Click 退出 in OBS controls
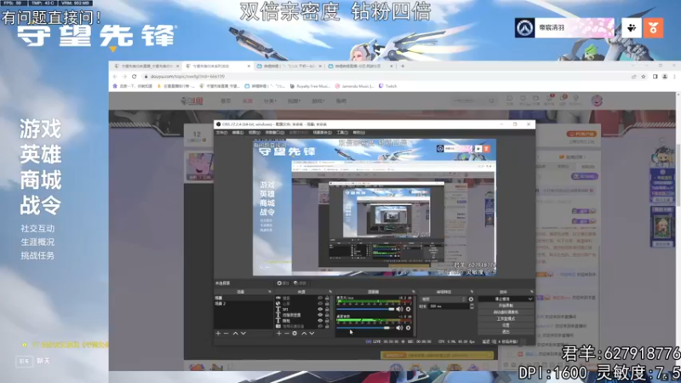Image resolution: width=681 pixels, height=383 pixels. pos(506,332)
